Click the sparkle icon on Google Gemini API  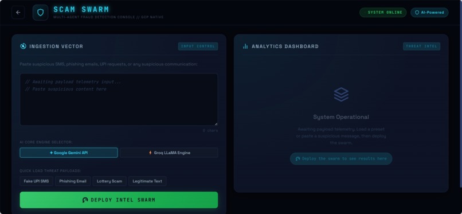51,153
